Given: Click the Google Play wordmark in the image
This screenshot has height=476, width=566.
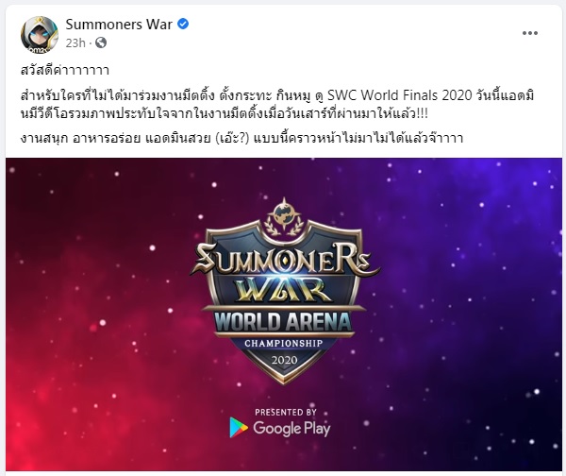Looking at the screenshot, I should 291,428.
